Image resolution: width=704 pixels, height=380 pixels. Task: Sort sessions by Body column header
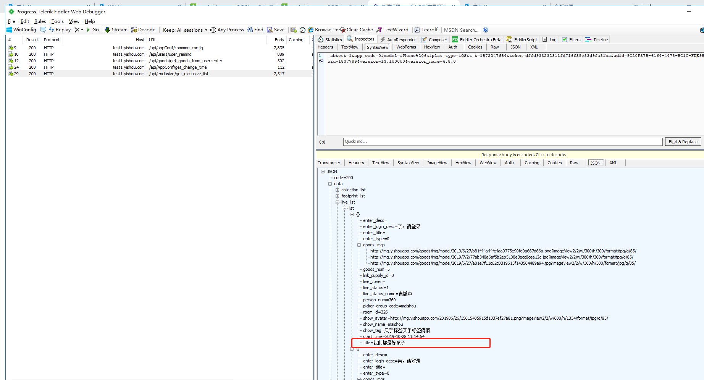pyautogui.click(x=277, y=40)
